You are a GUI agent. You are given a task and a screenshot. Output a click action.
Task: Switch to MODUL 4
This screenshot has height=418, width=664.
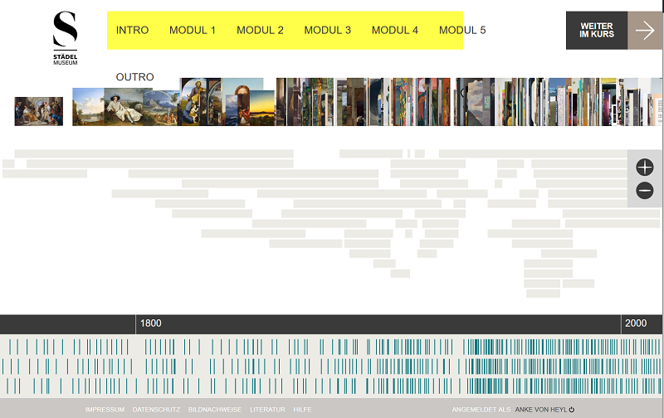(x=395, y=31)
